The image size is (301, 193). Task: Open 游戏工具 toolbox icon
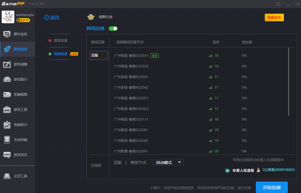tap(7, 110)
